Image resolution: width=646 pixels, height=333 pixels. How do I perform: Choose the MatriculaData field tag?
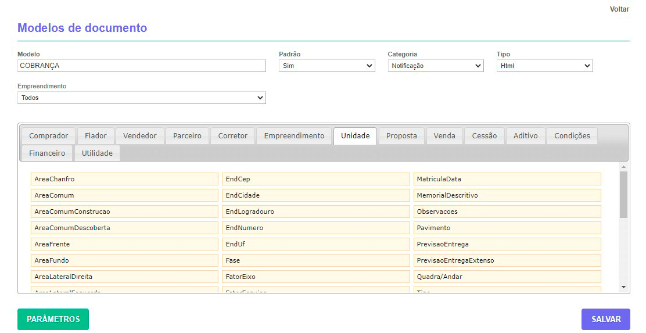507,179
